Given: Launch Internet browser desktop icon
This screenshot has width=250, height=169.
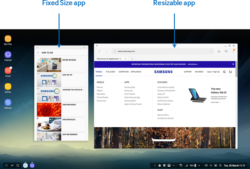Looking at the screenshot, I should point(8,56).
